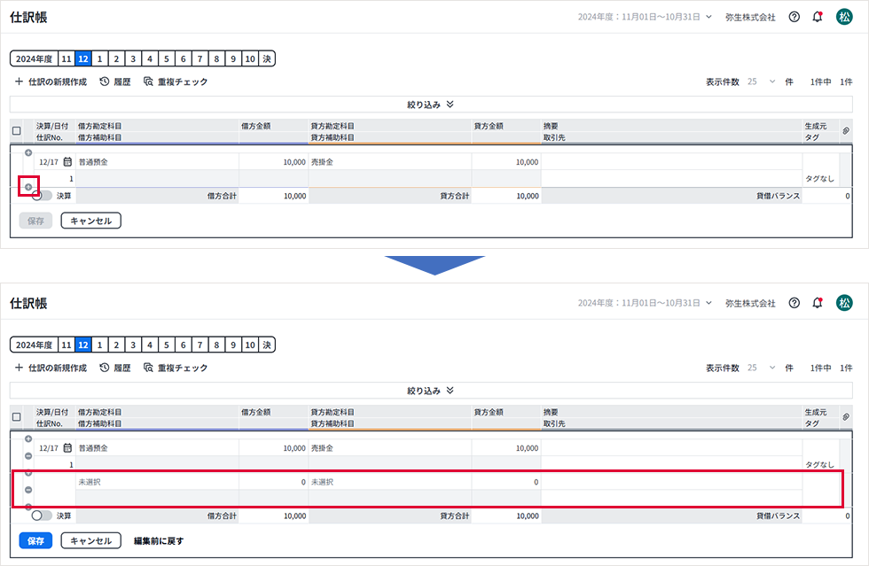The height and width of the screenshot is (566, 869).
Task: Check the select-all checkbox in upper table header
Action: [x=17, y=131]
